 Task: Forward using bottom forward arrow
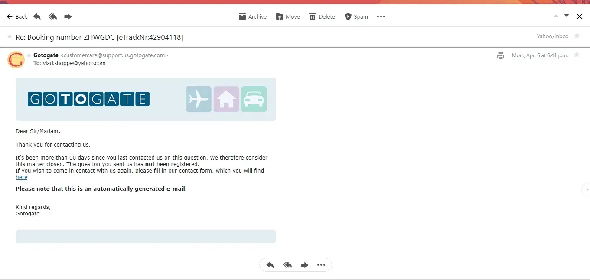click(x=305, y=265)
